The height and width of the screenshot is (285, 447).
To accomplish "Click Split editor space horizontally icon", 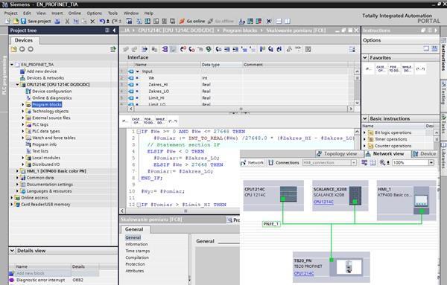I will (x=279, y=22).
